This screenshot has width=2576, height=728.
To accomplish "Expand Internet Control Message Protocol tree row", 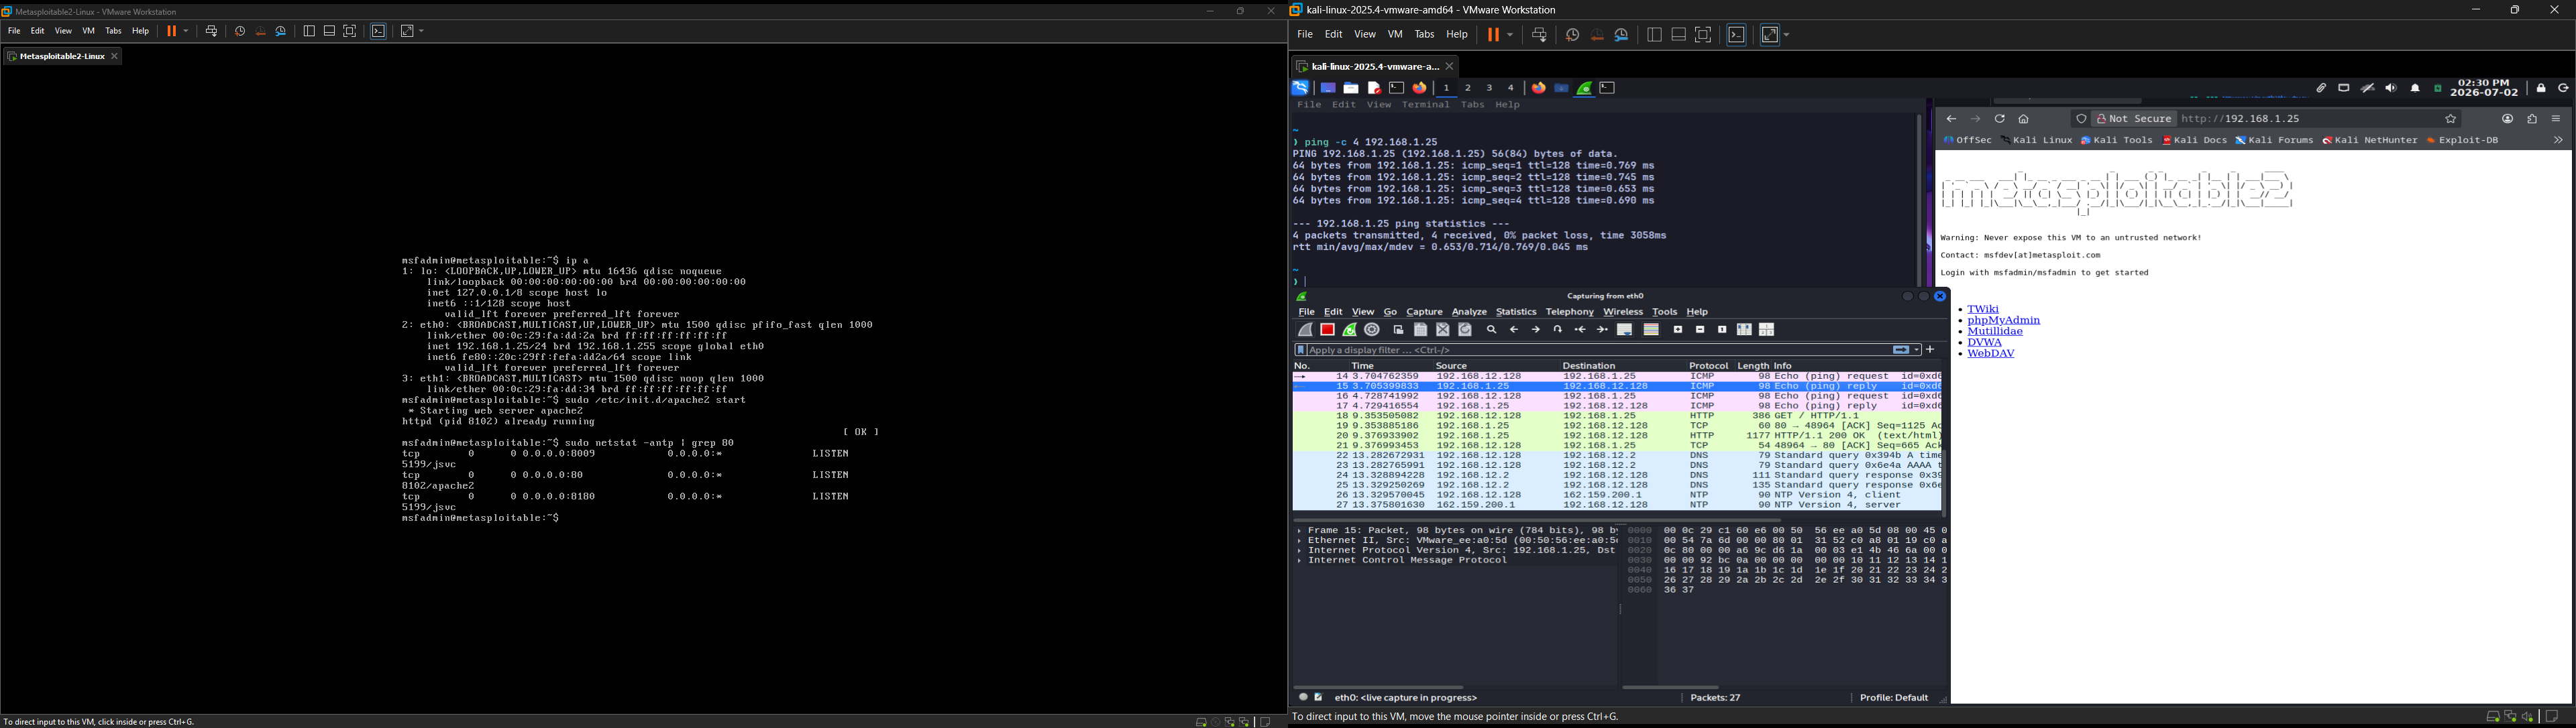I will (x=1300, y=561).
